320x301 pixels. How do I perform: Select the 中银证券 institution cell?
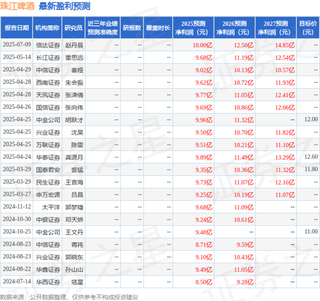pyautogui.click(x=48, y=220)
